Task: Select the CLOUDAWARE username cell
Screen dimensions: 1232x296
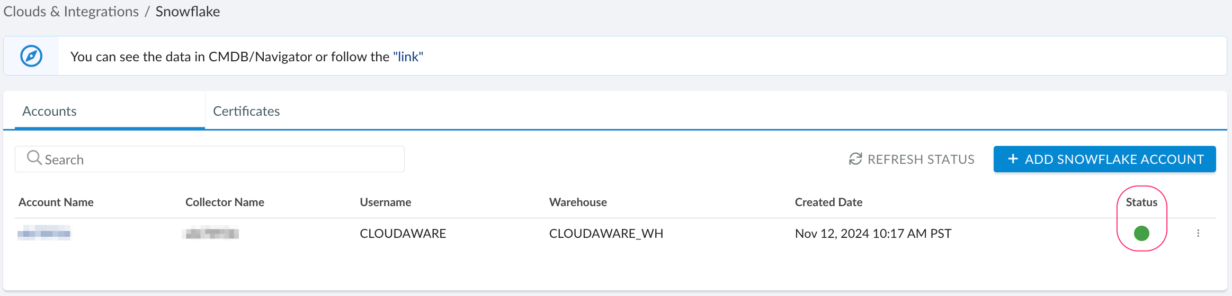Action: (403, 233)
